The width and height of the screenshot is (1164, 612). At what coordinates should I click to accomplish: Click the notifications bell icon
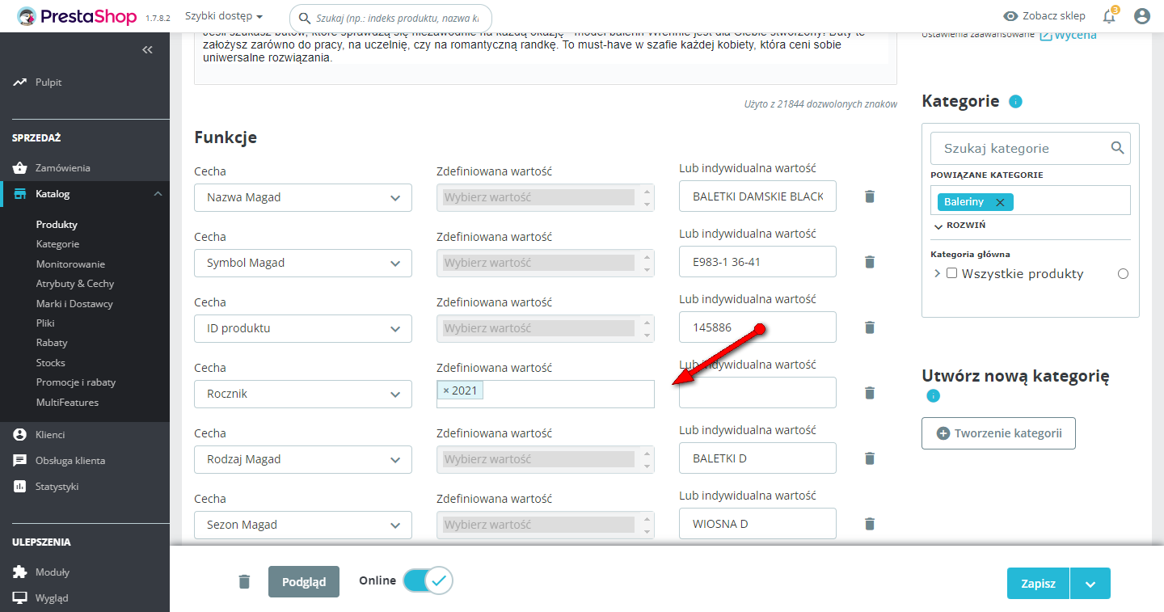tap(1109, 16)
